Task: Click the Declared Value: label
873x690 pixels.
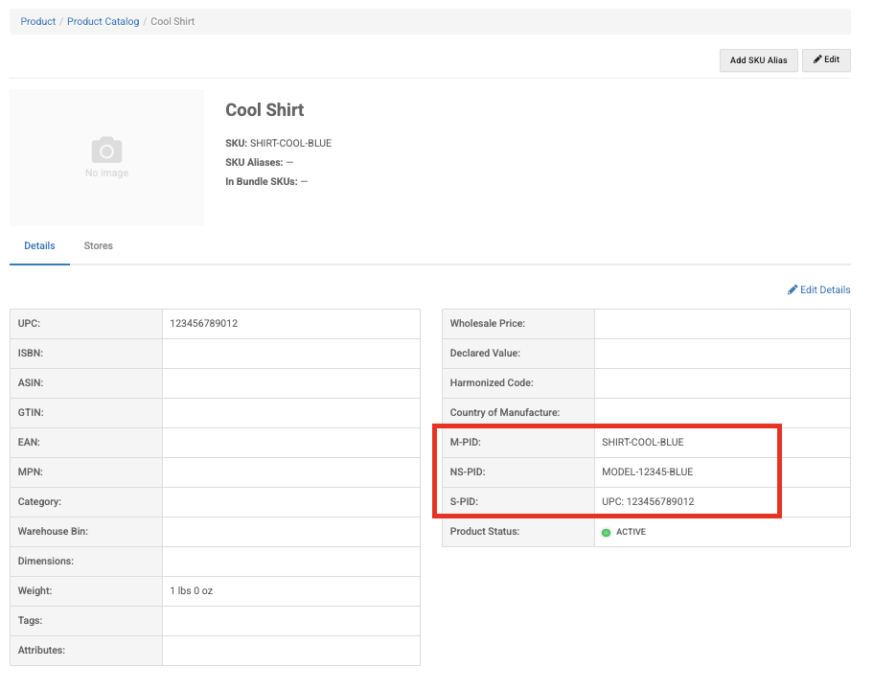Action: 485,353
